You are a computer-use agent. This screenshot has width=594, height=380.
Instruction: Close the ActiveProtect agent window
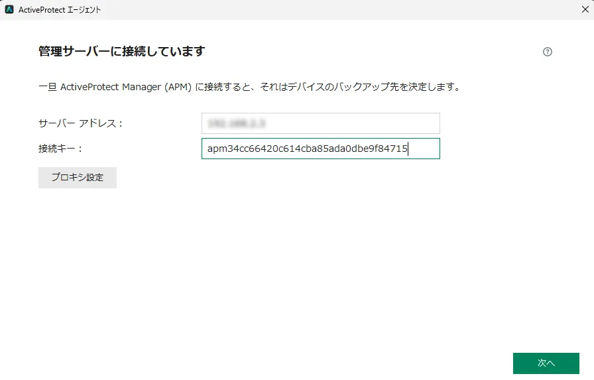point(585,9)
